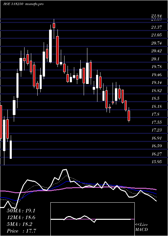Click the tall white candlestick reaching 21.37
Screen dimensions: 168x236
(50, 46)
